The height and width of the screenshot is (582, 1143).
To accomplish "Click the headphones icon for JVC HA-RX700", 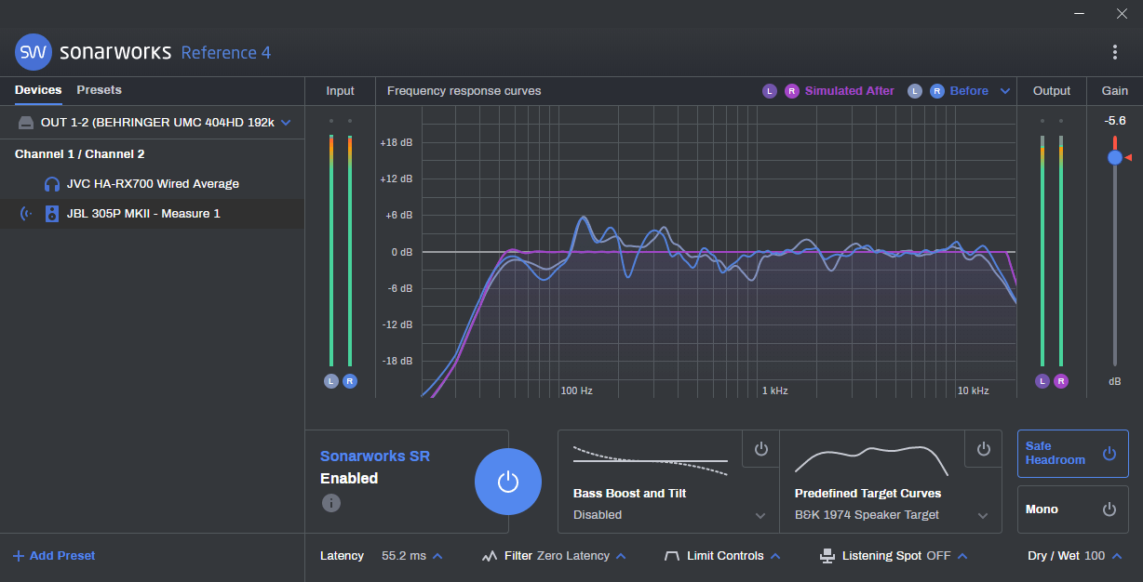I will click(x=52, y=184).
